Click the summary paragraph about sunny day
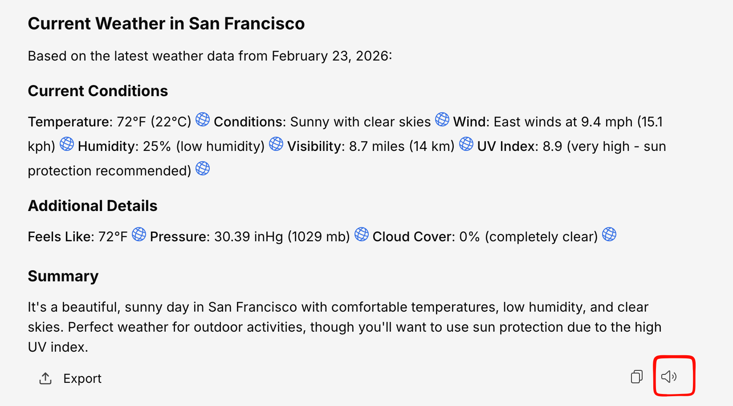This screenshot has width=733, height=406. (x=338, y=327)
